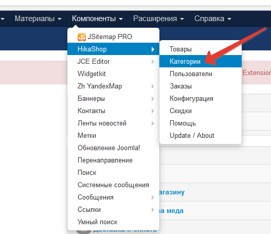Expand the Ссылки submenu arrow
Viewport: 271px width, 234px height.
pos(153,210)
